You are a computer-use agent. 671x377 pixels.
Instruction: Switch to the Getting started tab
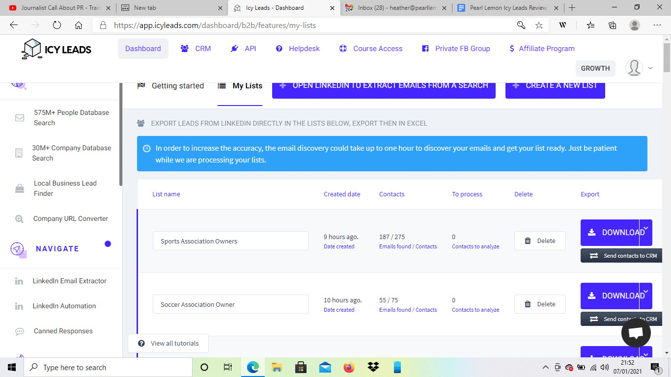[x=170, y=86]
